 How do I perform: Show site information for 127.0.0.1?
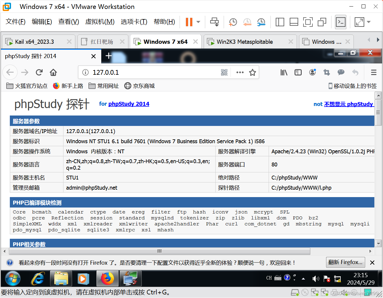point(85,72)
